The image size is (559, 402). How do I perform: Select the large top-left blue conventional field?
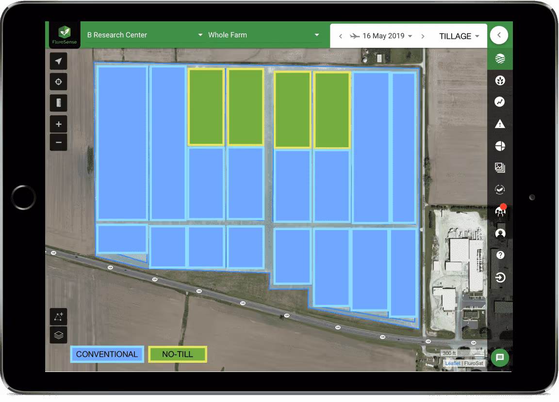tap(122, 142)
